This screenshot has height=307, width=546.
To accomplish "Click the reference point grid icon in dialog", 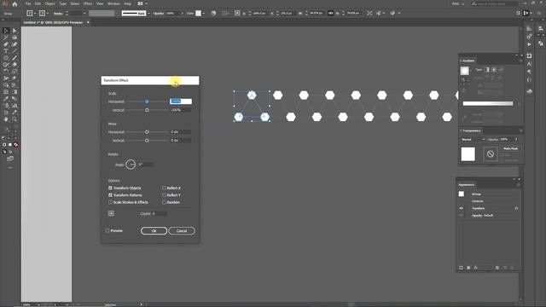I will 111,213.
